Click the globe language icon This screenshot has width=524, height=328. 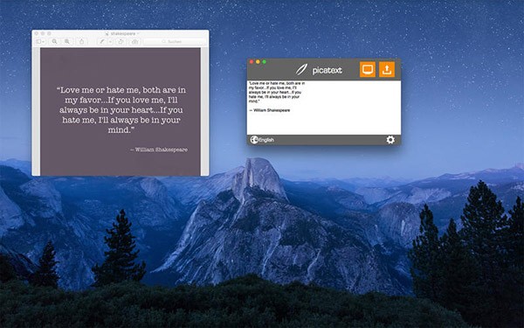pos(254,140)
